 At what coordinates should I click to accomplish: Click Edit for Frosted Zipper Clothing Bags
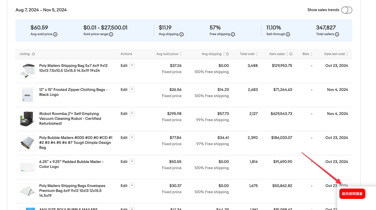124,90
